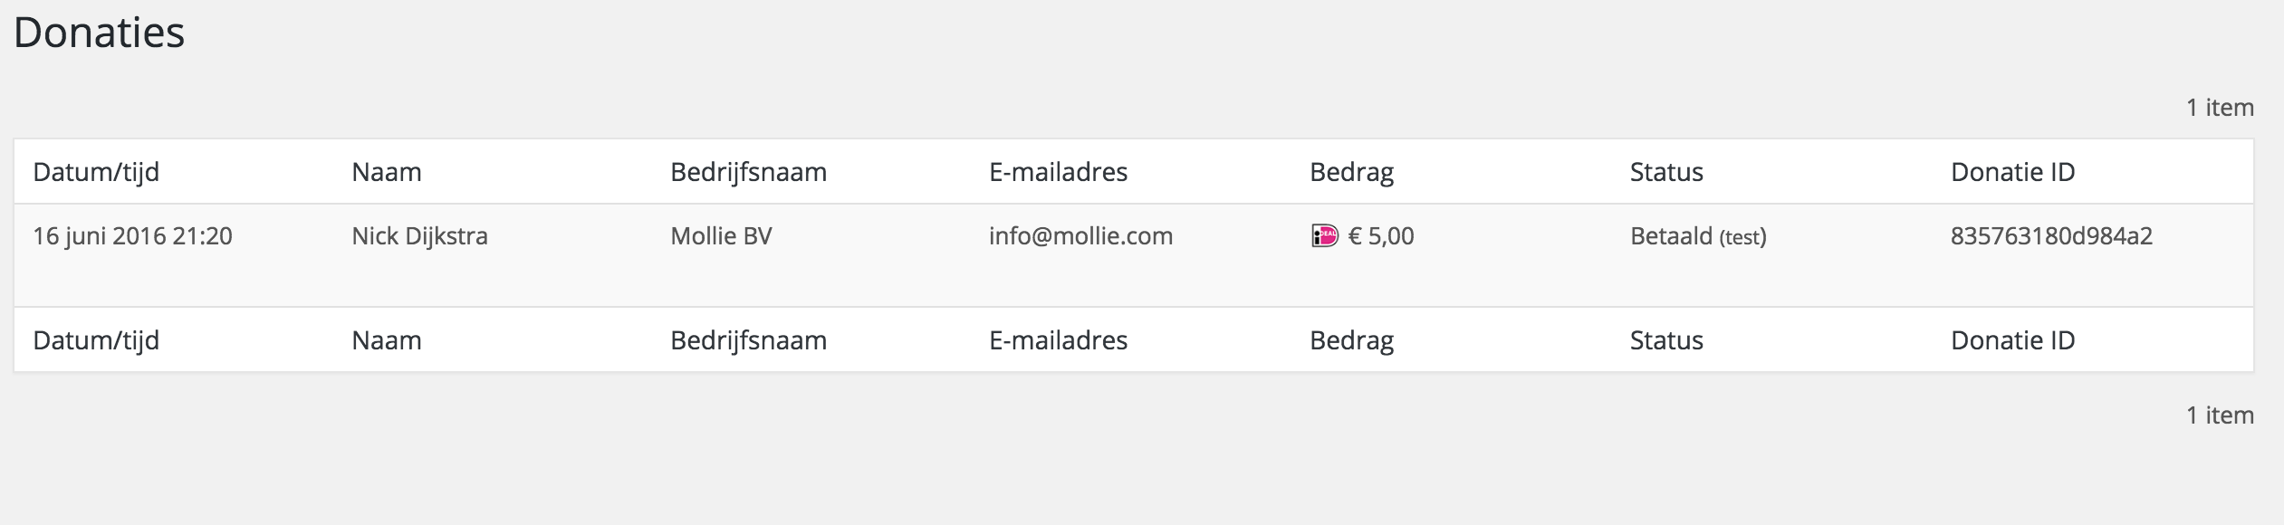Image resolution: width=2284 pixels, height=525 pixels.
Task: Click bottom Donatie ID footer header
Action: click(x=2012, y=340)
